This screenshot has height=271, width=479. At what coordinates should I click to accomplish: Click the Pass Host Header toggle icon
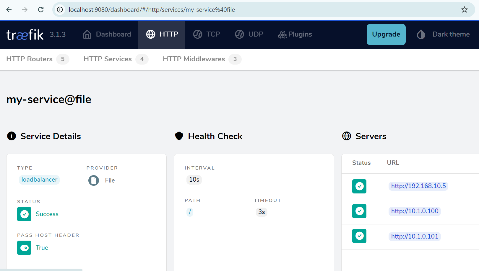pyautogui.click(x=24, y=248)
